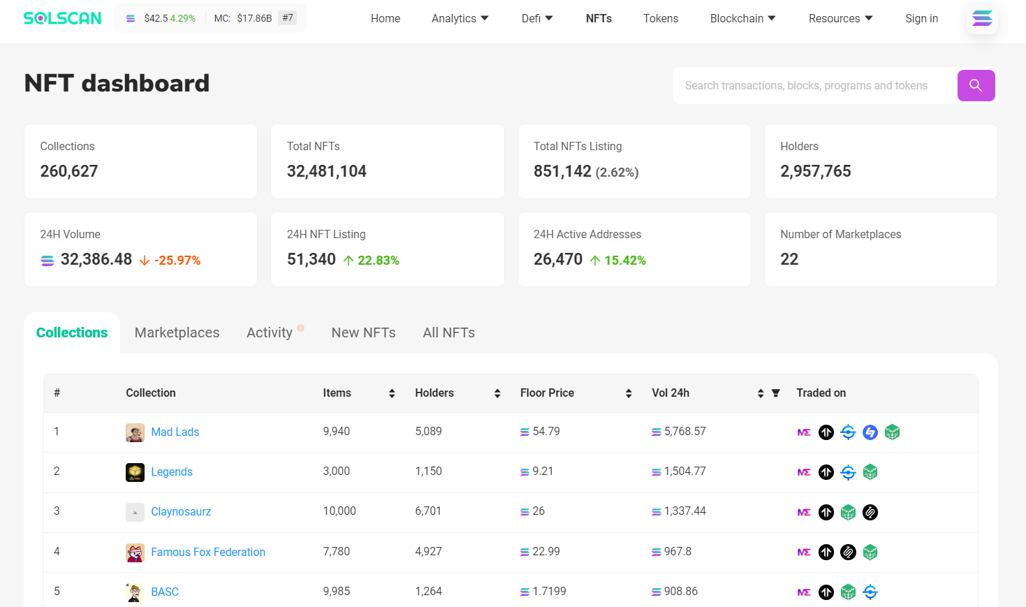
Task: Open the Vol 24h filter funnel
Action: click(775, 393)
